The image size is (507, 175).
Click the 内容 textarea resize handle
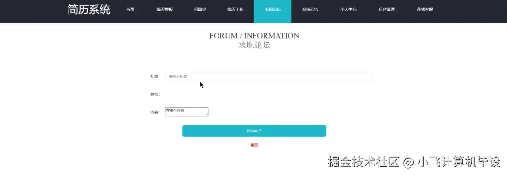tap(207, 115)
